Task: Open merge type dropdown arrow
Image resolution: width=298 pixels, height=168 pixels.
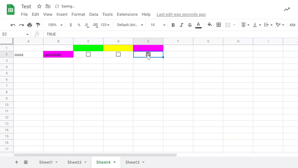Action: coord(234,25)
